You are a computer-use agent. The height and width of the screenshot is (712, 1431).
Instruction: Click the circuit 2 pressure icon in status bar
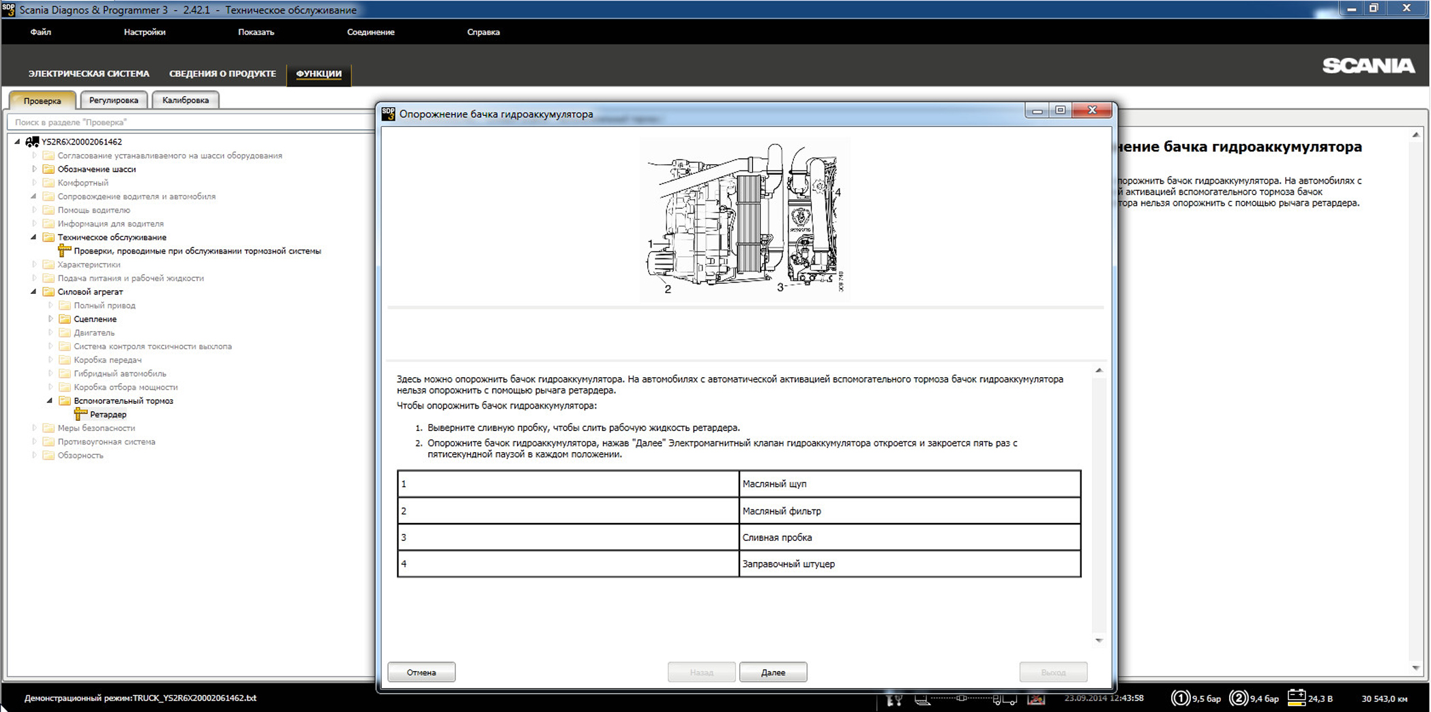click(1238, 698)
